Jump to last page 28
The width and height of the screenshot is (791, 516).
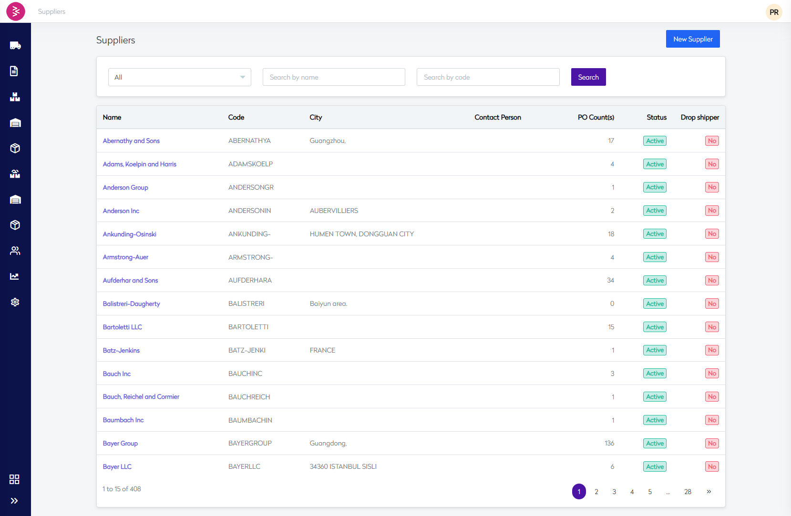point(688,492)
